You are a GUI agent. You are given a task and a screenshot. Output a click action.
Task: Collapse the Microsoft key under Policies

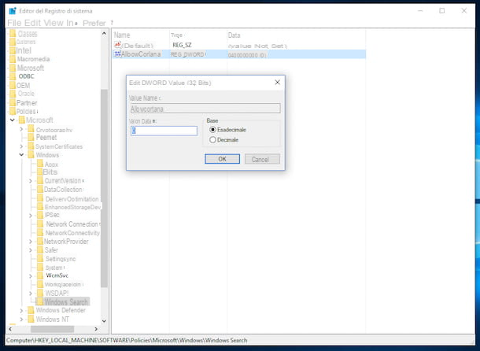[13, 120]
